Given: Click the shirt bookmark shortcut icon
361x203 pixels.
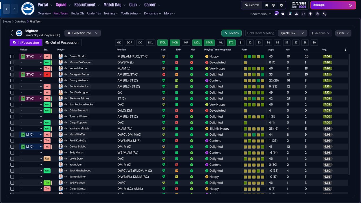Looking at the screenshot, I should (x=283, y=14).
